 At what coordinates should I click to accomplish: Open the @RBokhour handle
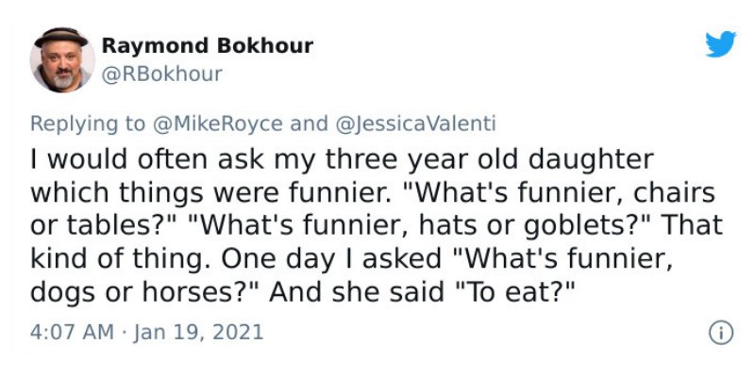162,74
